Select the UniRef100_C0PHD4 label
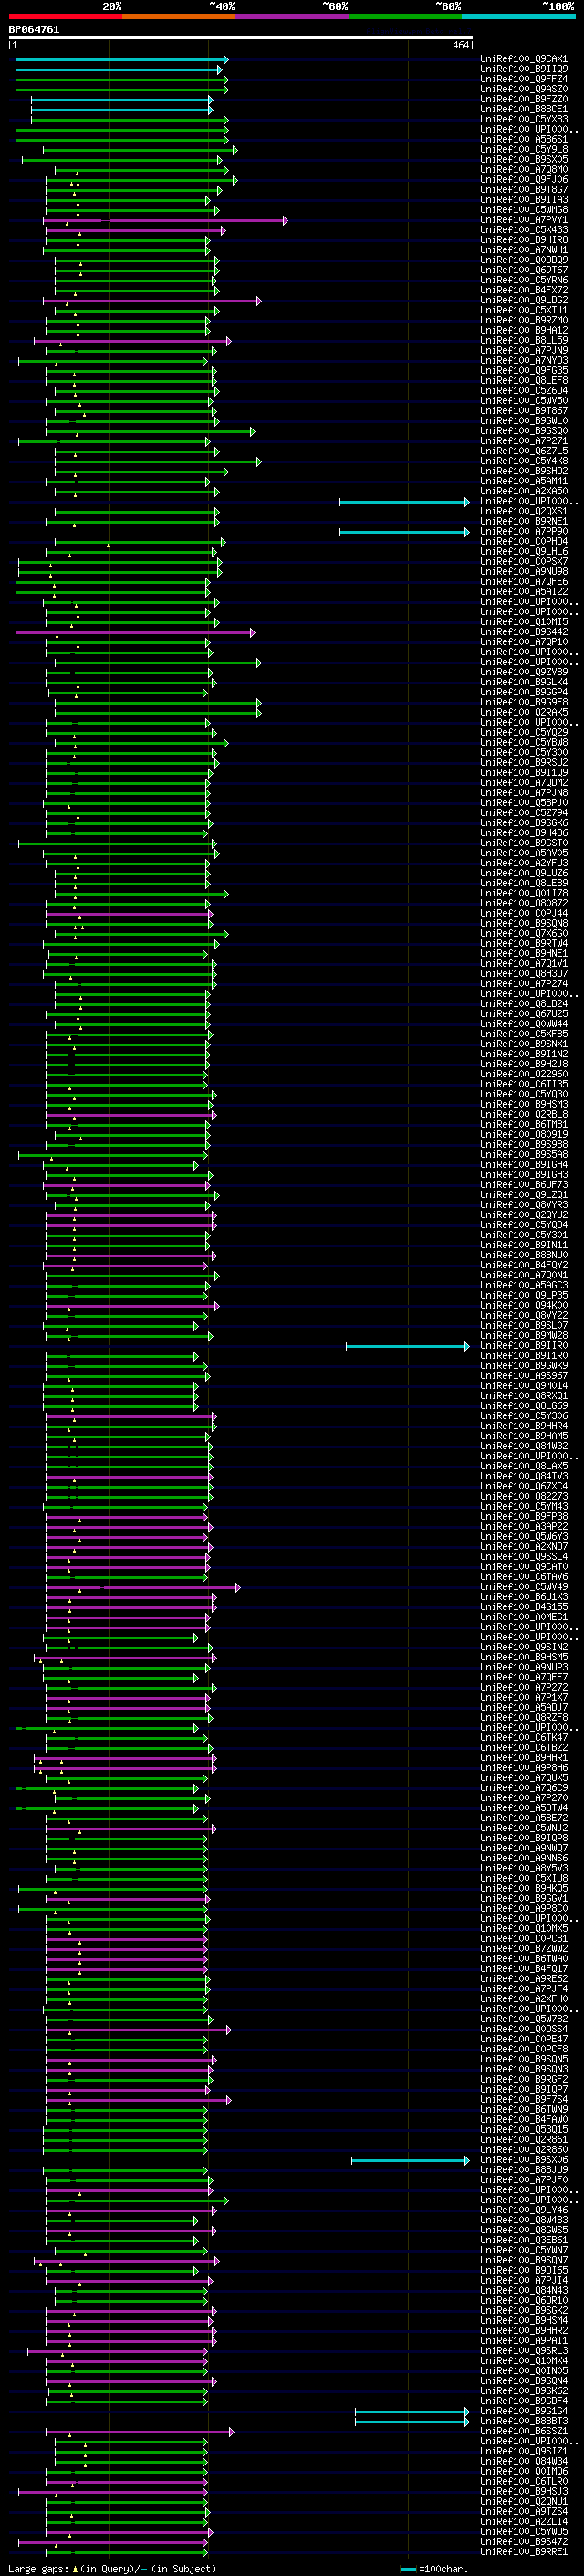584x2576 pixels. [x=523, y=541]
